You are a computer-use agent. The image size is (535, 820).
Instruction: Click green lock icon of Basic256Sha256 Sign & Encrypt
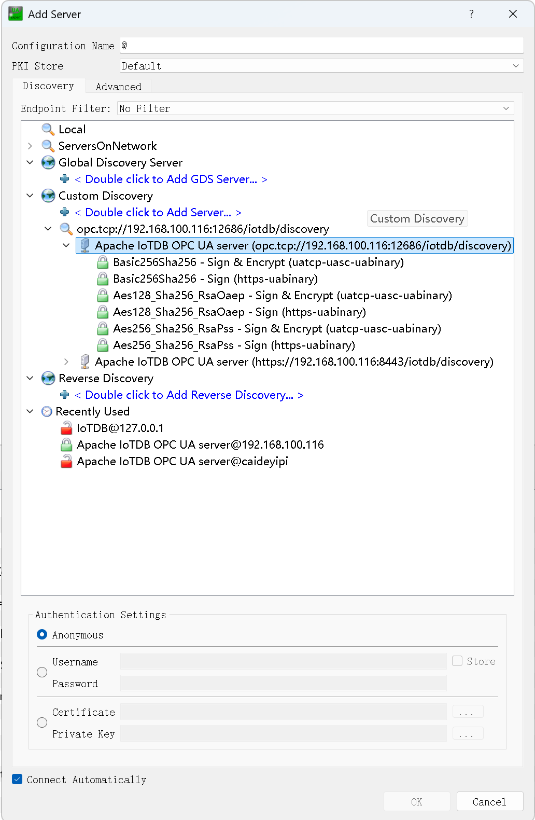click(103, 262)
